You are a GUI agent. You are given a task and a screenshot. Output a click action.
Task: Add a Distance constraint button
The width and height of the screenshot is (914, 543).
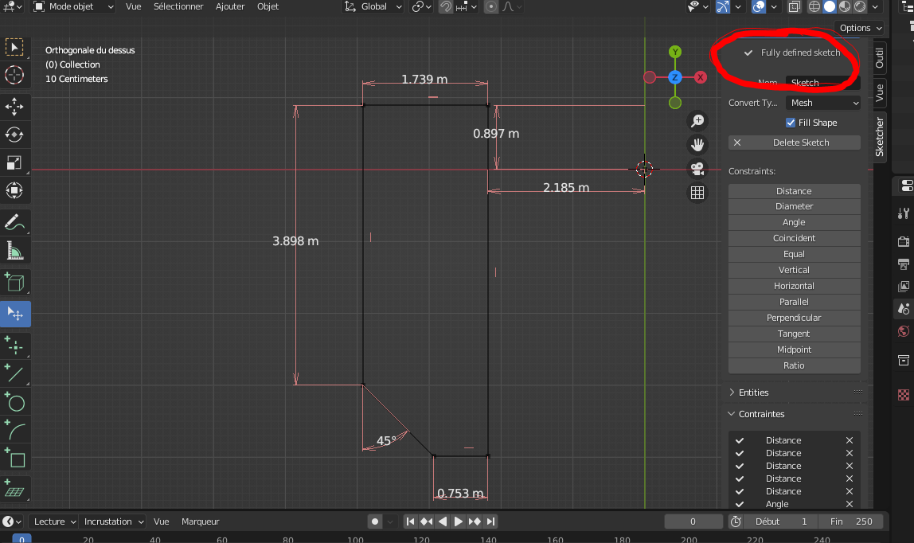point(795,191)
